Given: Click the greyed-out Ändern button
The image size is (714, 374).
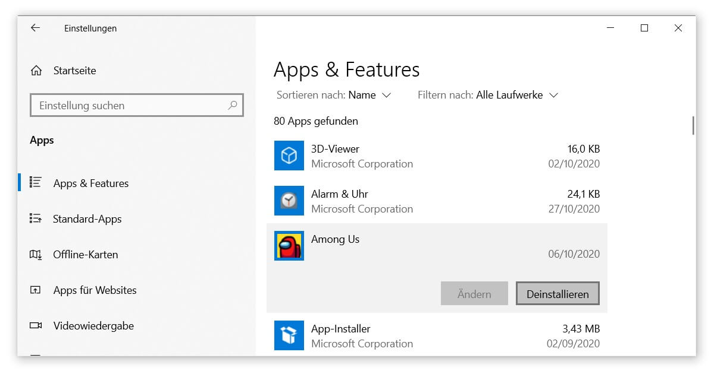Looking at the screenshot, I should pos(474,294).
